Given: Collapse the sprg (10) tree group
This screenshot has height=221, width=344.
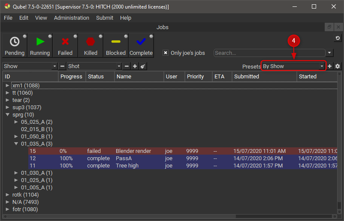Looking at the screenshot, I should pos(7,115).
